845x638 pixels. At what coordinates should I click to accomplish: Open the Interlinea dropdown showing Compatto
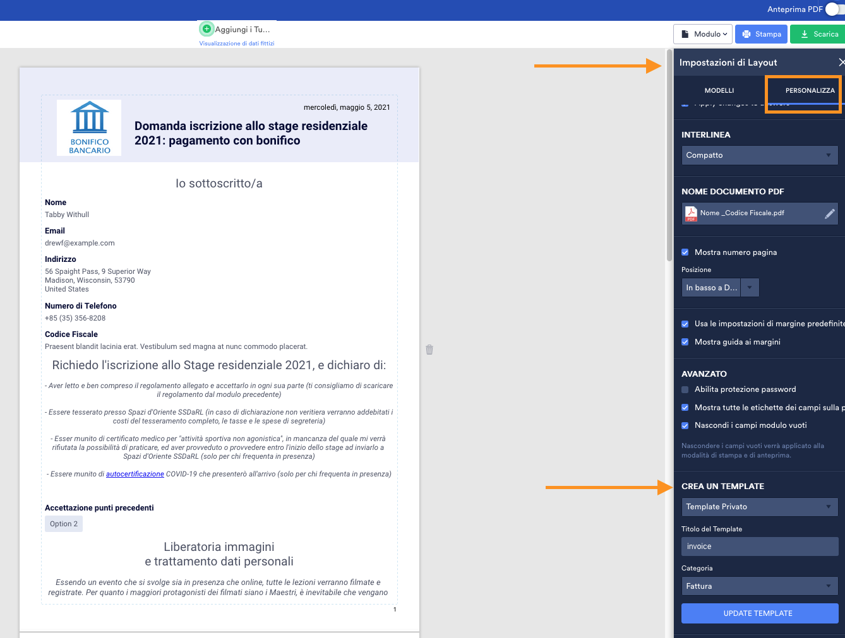pyautogui.click(x=759, y=155)
